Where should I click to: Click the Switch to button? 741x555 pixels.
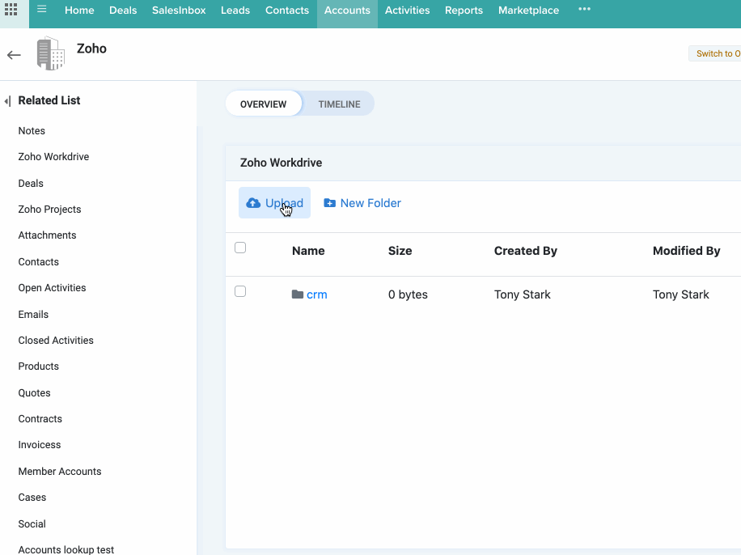715,53
